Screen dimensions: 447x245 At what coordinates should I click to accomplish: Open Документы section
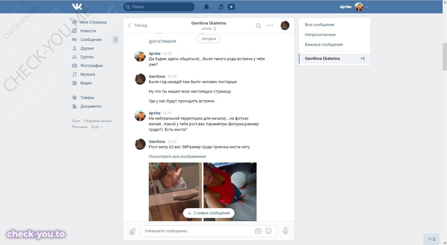(91, 106)
